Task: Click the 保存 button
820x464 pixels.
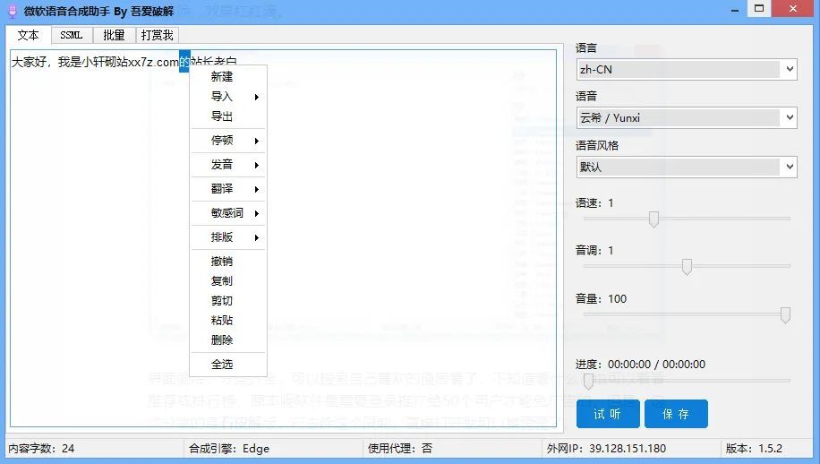Action: (x=676, y=414)
